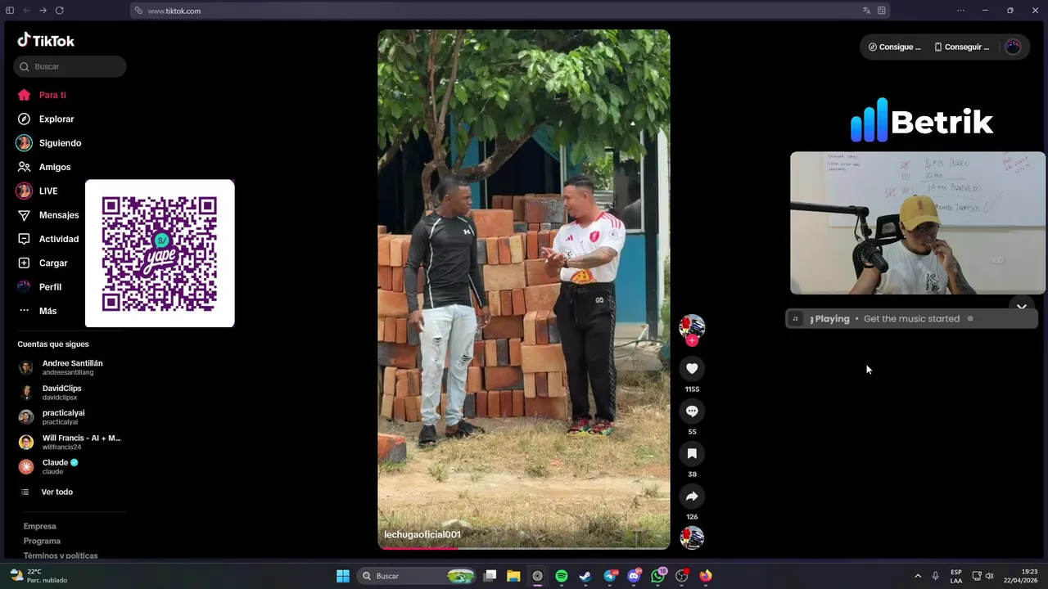1048x589 pixels.
Task: Open the browser three-dots menu
Action: coord(960,11)
